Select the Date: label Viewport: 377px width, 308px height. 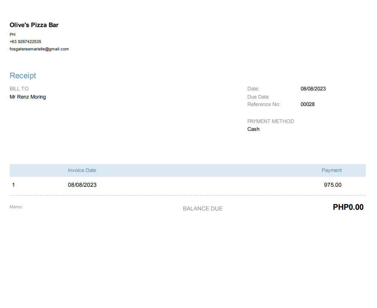(253, 89)
